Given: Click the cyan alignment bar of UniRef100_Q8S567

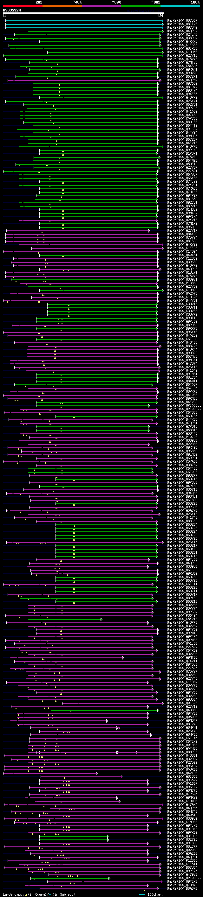Looking at the screenshot, I should click(84, 21).
